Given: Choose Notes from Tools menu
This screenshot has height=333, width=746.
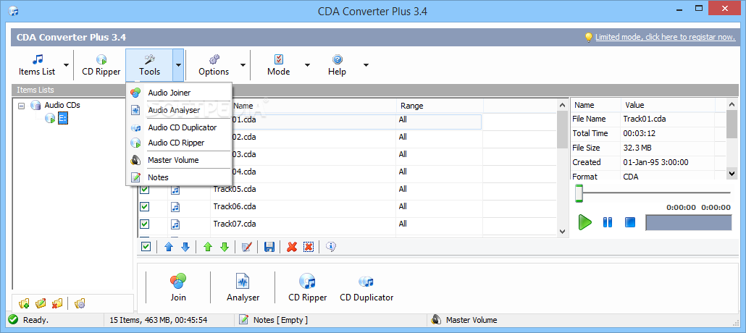Looking at the screenshot, I should (179, 177).
